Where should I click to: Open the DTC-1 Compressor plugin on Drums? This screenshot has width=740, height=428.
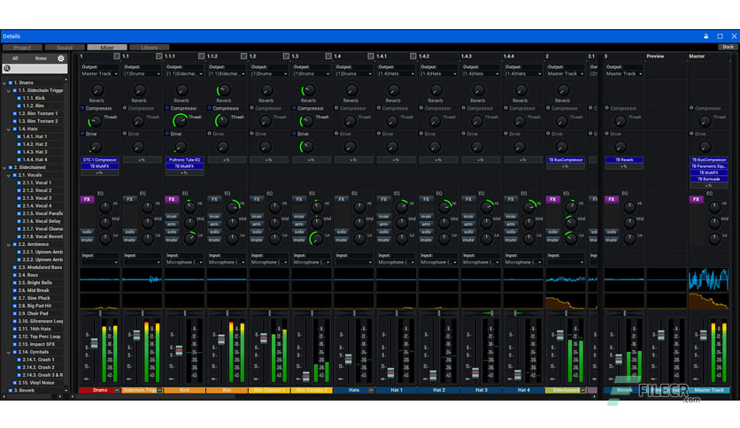[x=99, y=160]
